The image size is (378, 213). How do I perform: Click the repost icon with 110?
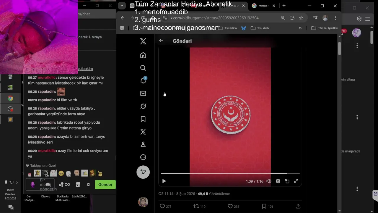coord(196,206)
